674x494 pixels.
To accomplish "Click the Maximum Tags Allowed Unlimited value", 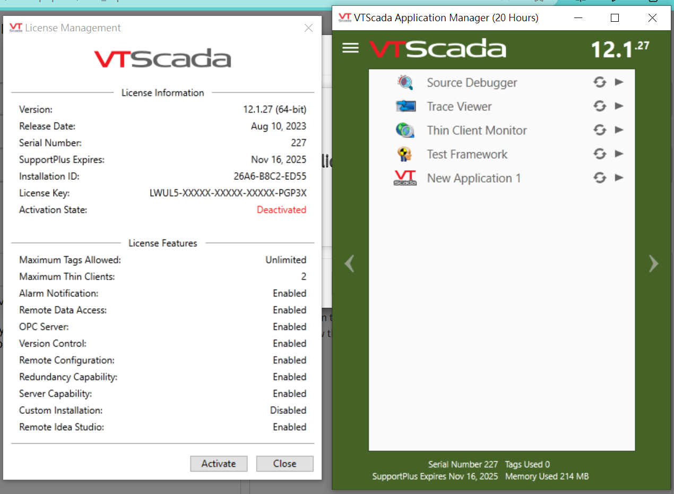I will point(286,260).
